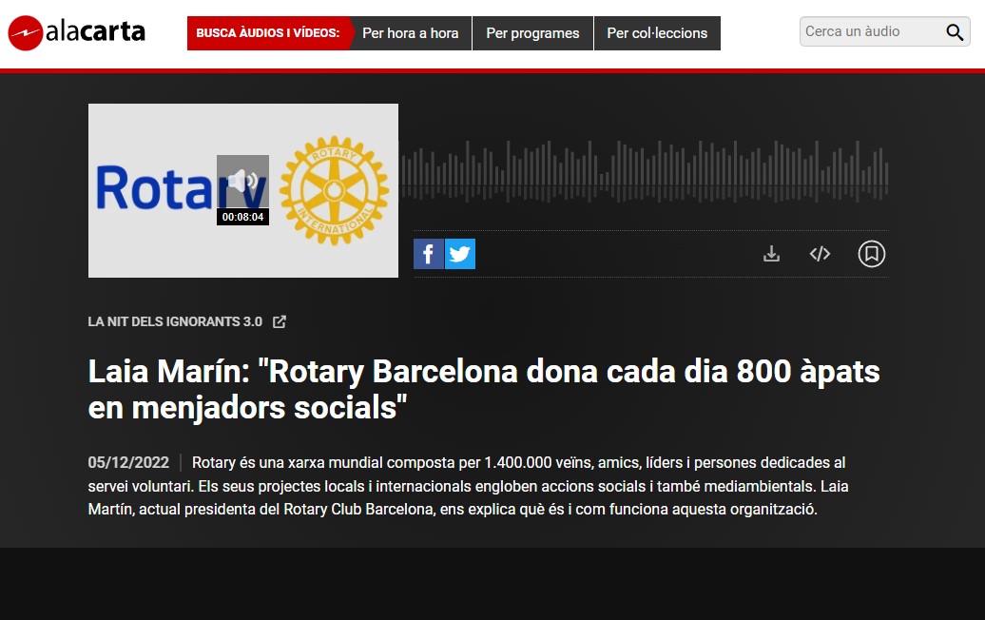985x620 pixels.
Task: Click the date 05/12/2022
Action: coord(128,463)
